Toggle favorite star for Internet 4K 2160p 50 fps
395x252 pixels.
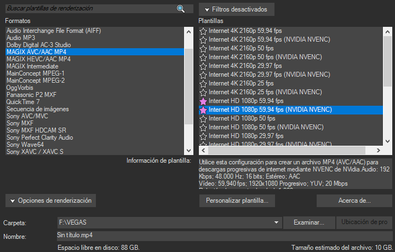click(203, 49)
